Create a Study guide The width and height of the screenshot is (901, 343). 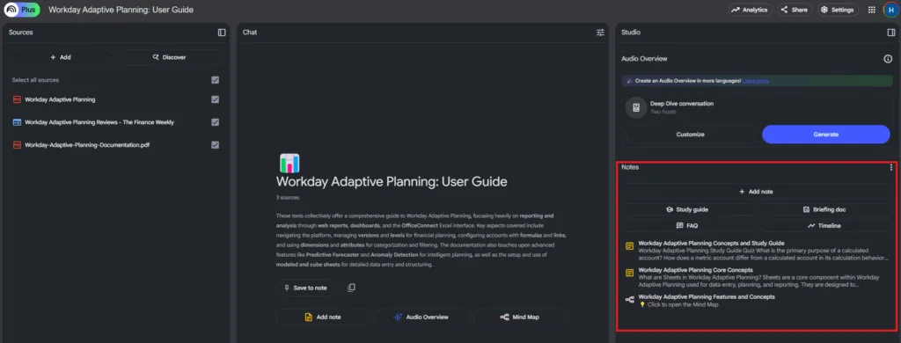(x=688, y=209)
